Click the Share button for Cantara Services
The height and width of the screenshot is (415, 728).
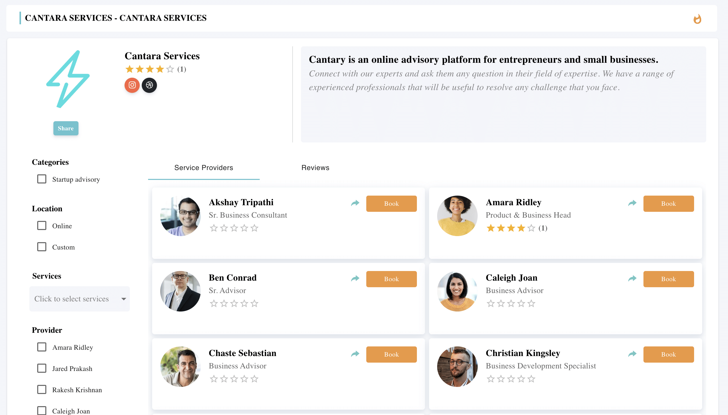click(66, 128)
